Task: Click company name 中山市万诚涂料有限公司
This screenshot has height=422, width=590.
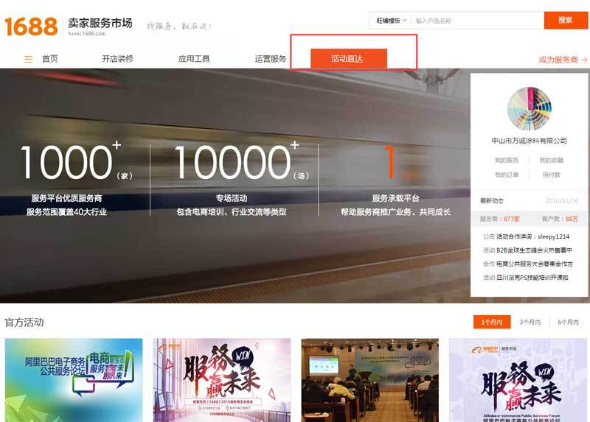Action: pyautogui.click(x=529, y=141)
